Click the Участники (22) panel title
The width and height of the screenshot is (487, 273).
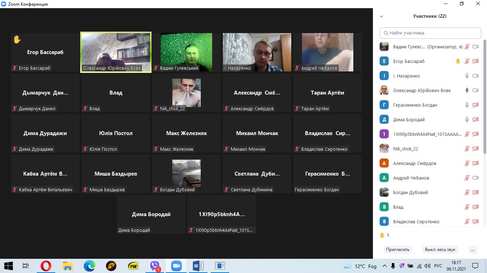click(430, 16)
